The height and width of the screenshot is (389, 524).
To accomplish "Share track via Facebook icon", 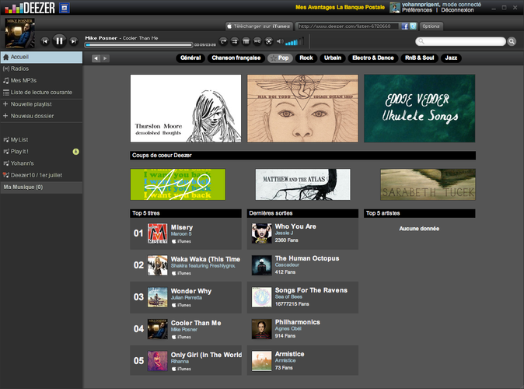I will [x=404, y=26].
